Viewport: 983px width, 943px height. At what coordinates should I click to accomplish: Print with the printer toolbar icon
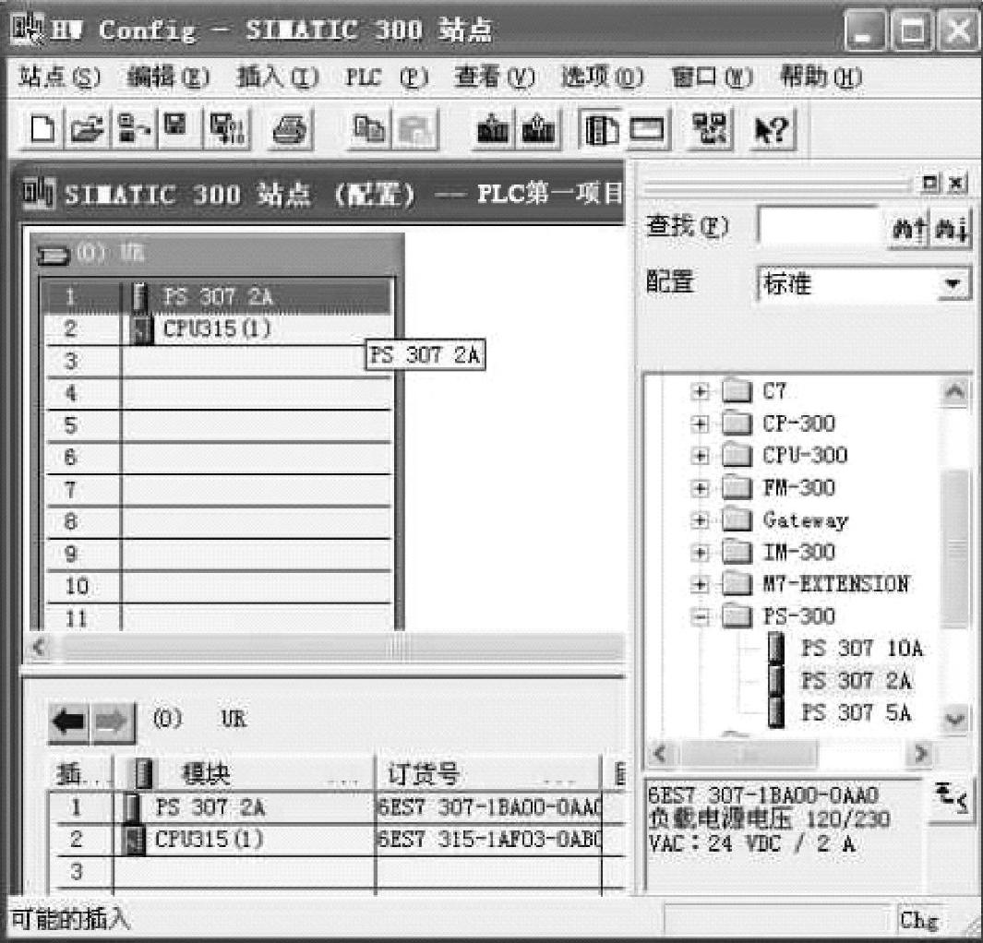click(289, 129)
